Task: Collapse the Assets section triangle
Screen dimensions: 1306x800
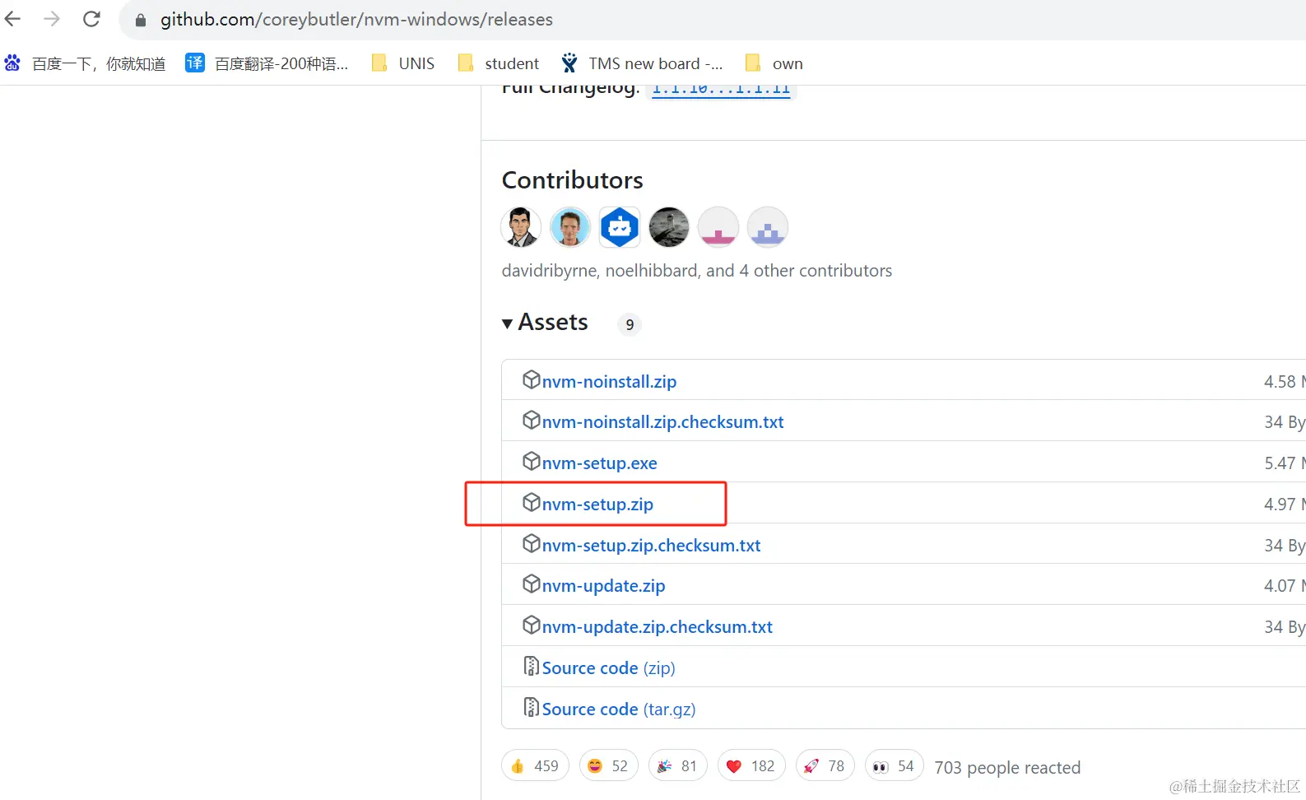Action: coord(508,323)
